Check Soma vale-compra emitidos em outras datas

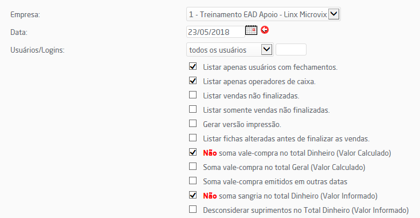pyautogui.click(x=193, y=181)
